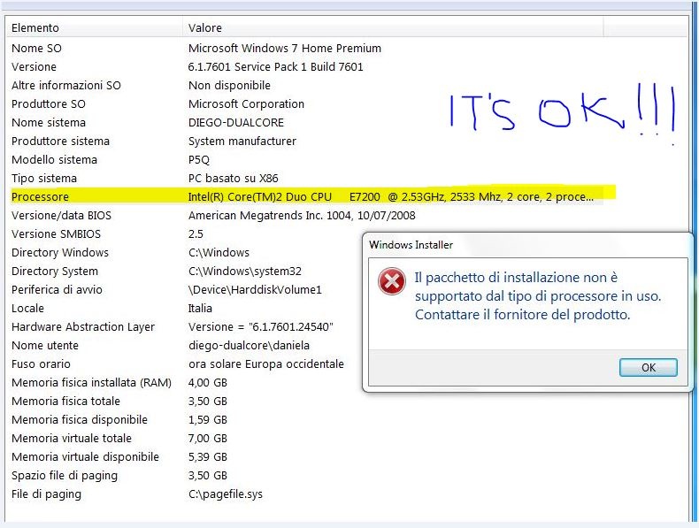Select the 'System manufacturer' value
The image size is (699, 528).
click(x=242, y=142)
